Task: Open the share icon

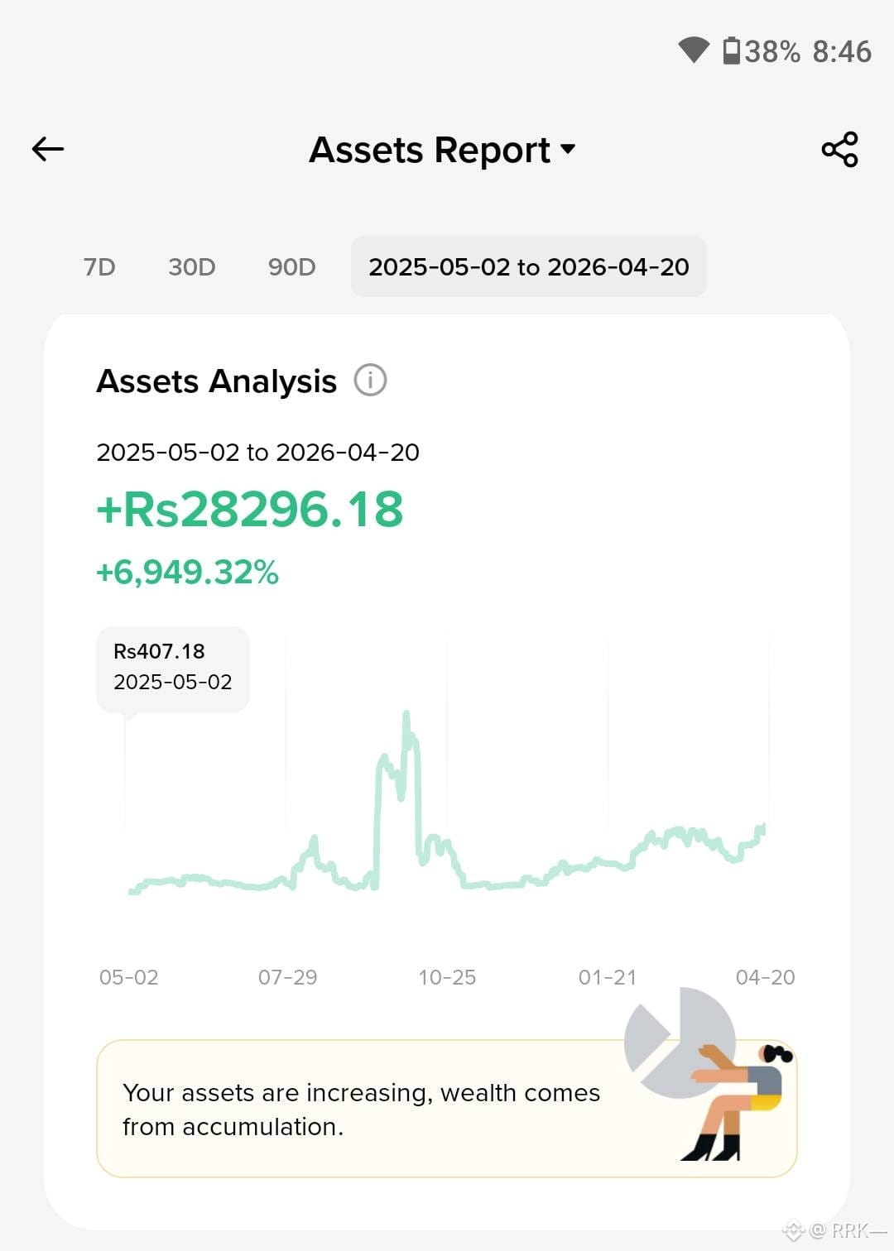Action: 839,149
